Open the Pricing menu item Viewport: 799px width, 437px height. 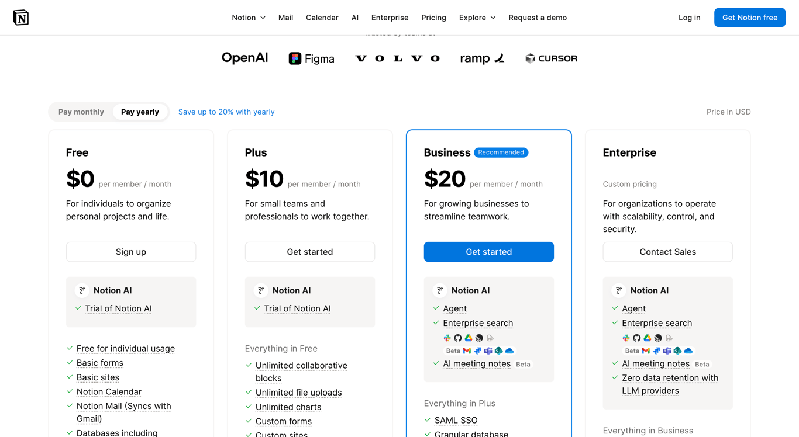point(433,18)
